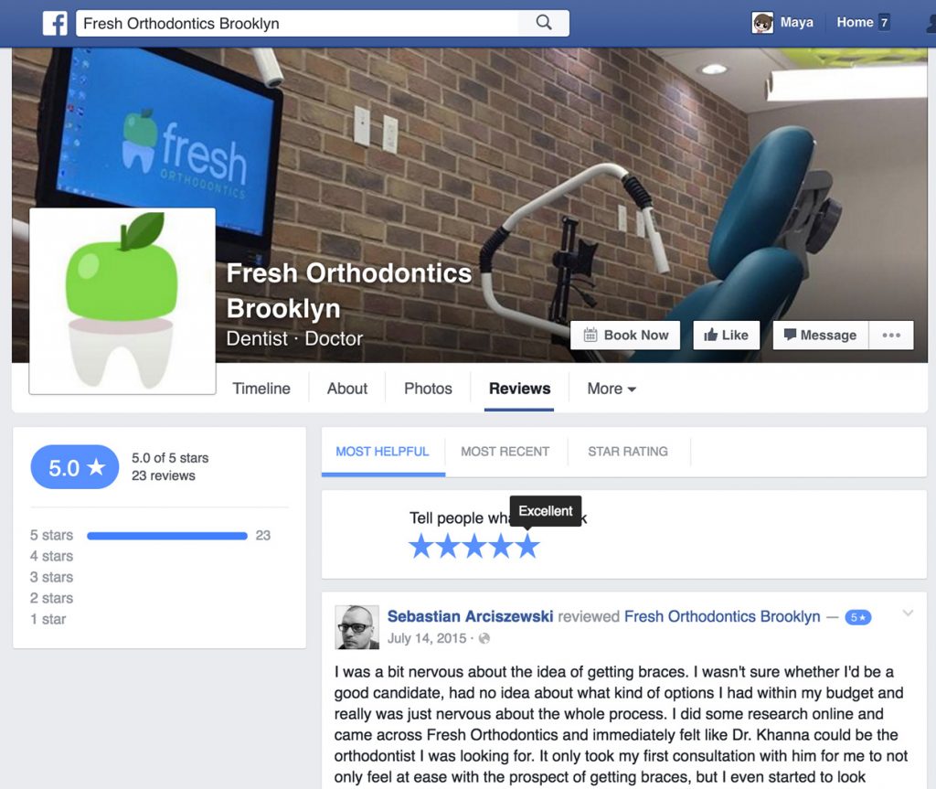Click the 5-star badge on Sebastian's review
The height and width of the screenshot is (789, 936).
[x=857, y=617]
